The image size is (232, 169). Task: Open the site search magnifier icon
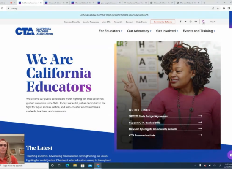click(x=203, y=22)
